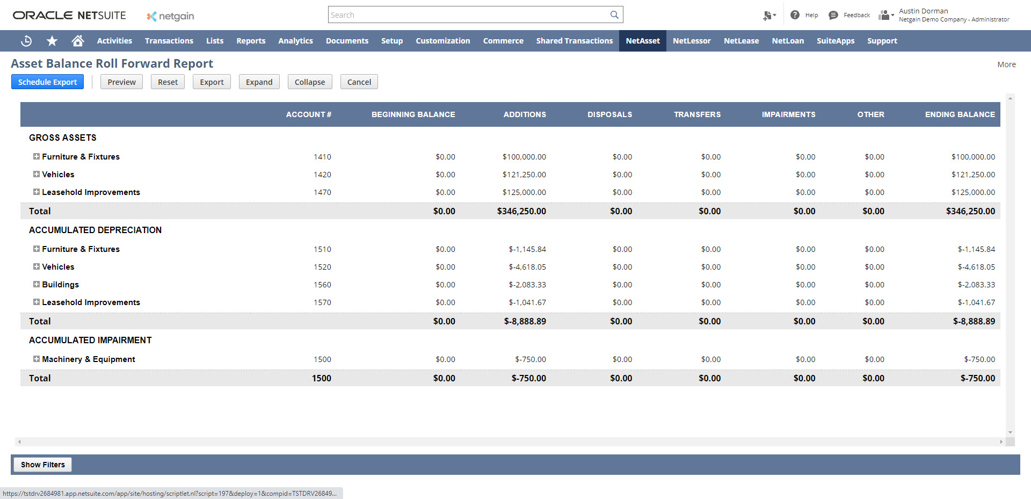Open the Reports menu
This screenshot has height=499, width=1031.
point(251,41)
